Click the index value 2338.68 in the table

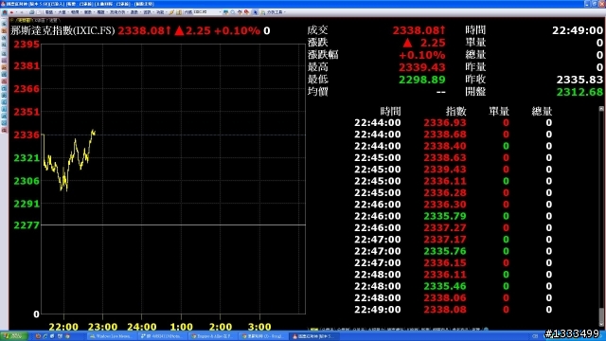click(x=445, y=135)
